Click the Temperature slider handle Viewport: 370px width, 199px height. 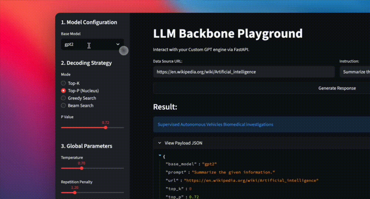pos(82,168)
